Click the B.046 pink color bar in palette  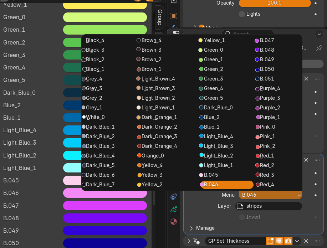(x=105, y=193)
